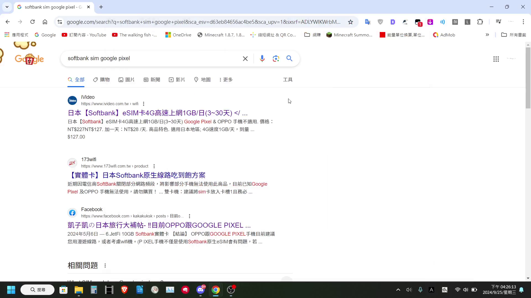Click the iVideo search result link

pos(158,113)
